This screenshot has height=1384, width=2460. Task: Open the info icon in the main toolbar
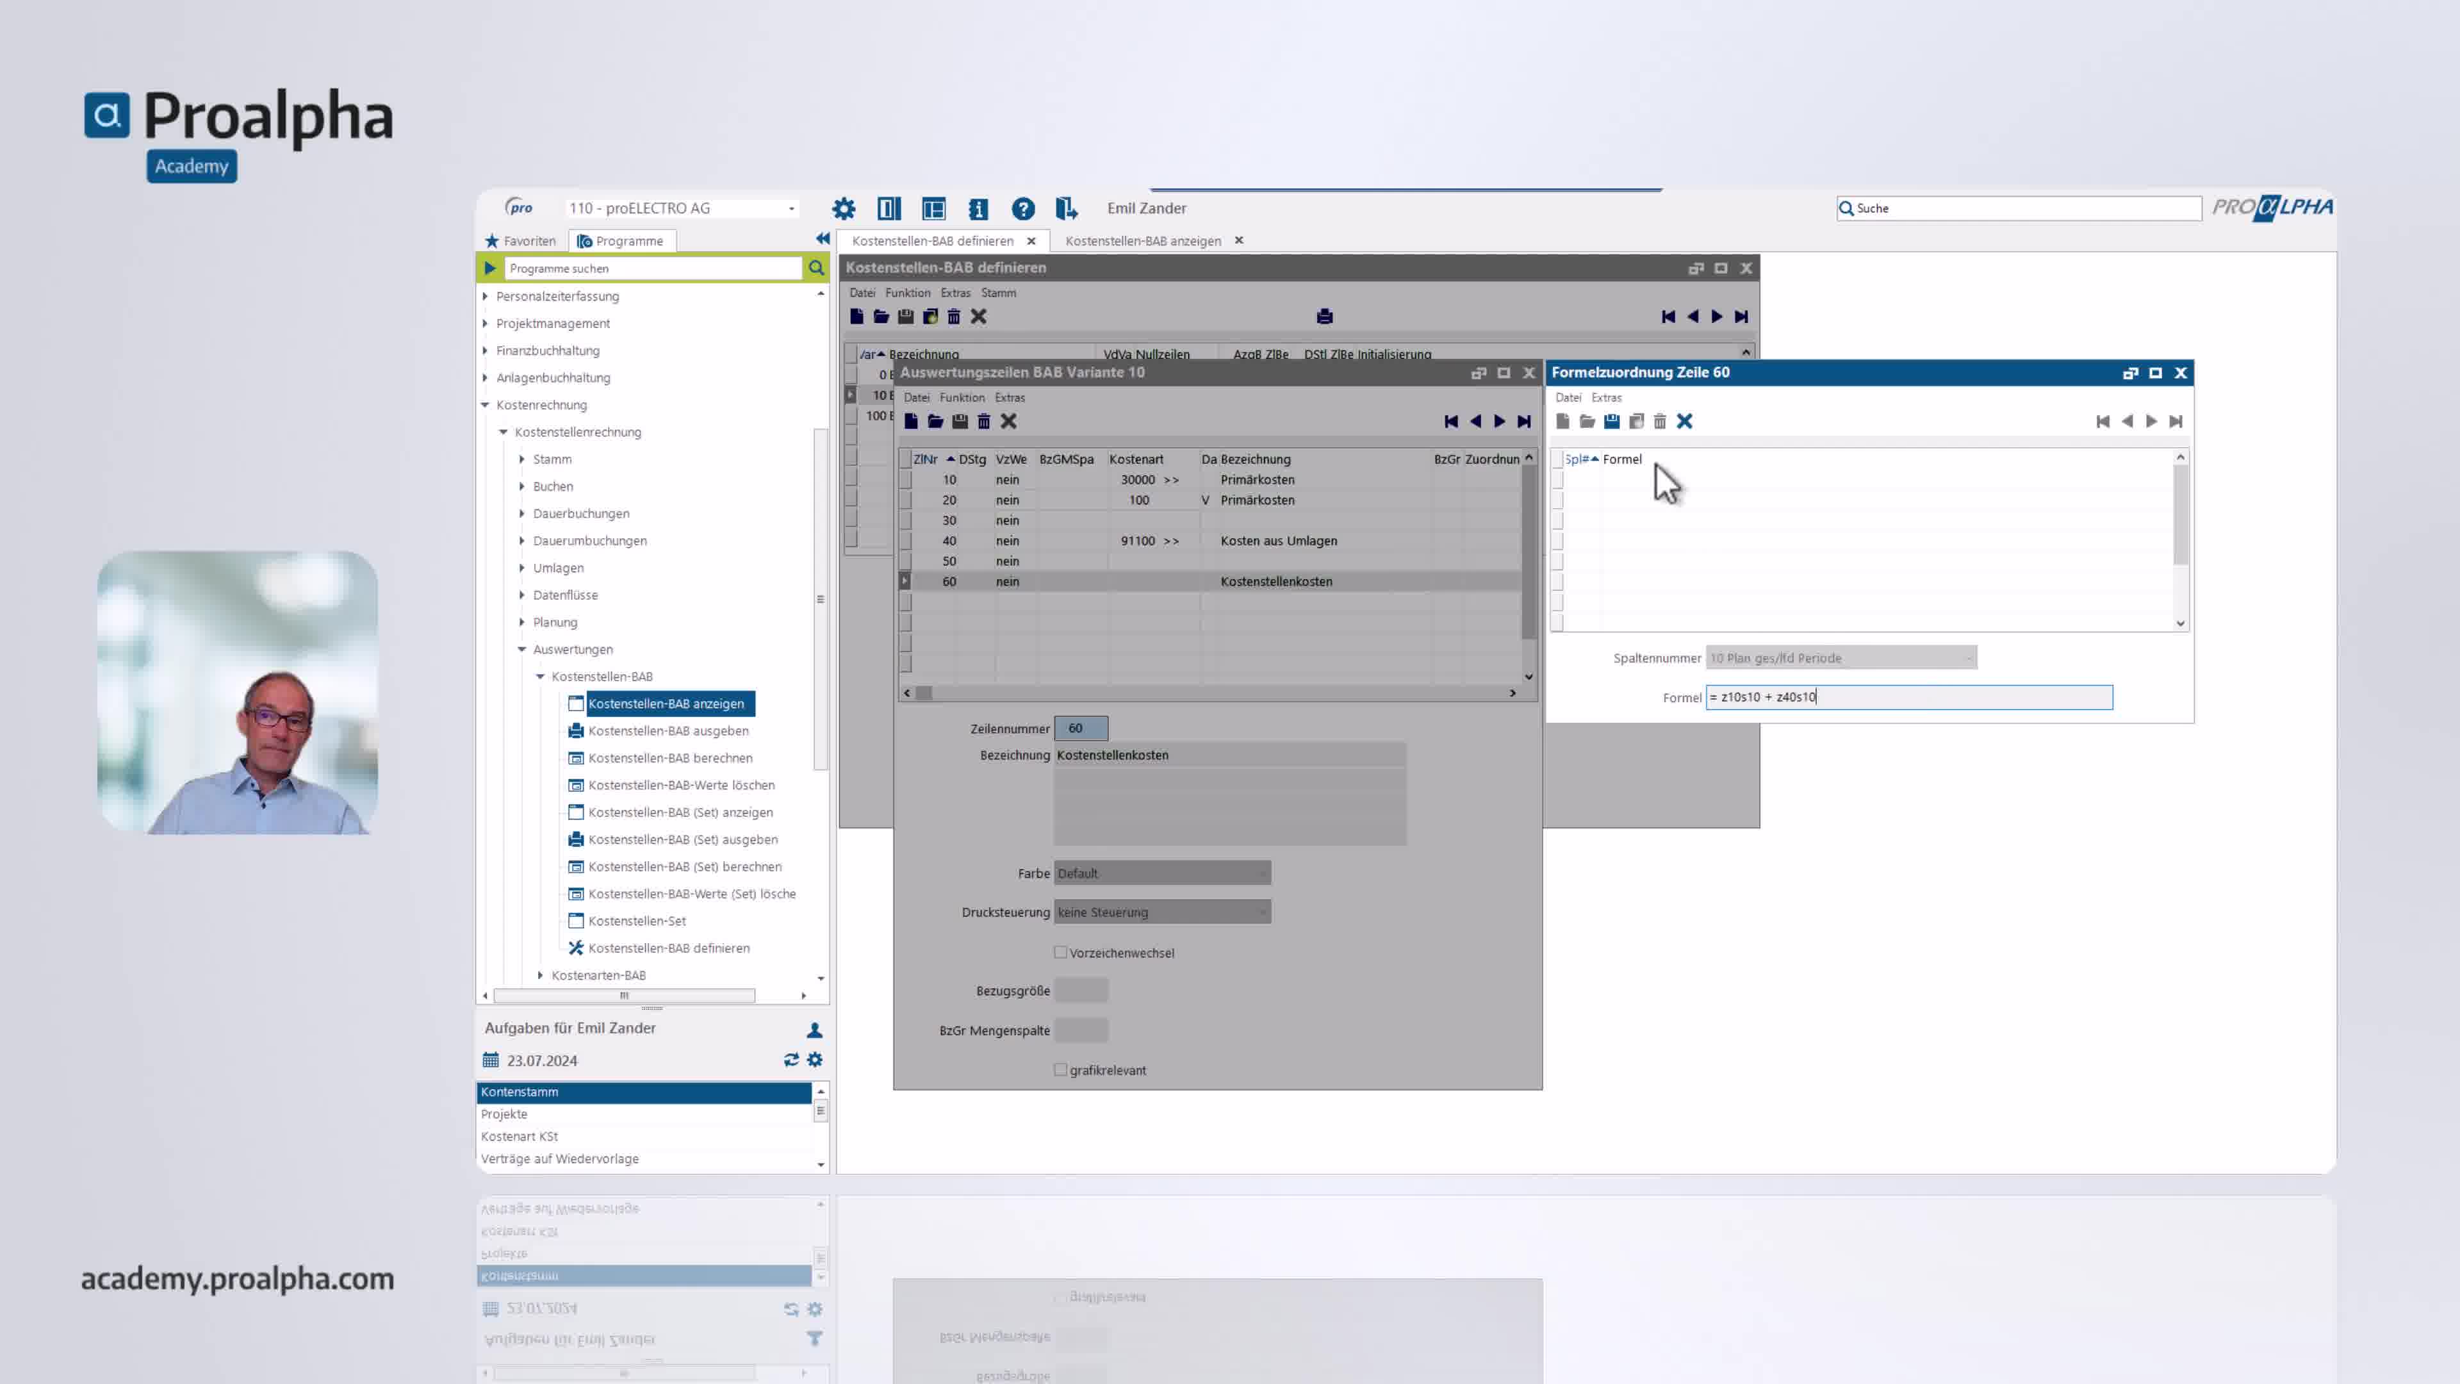tap(978, 208)
